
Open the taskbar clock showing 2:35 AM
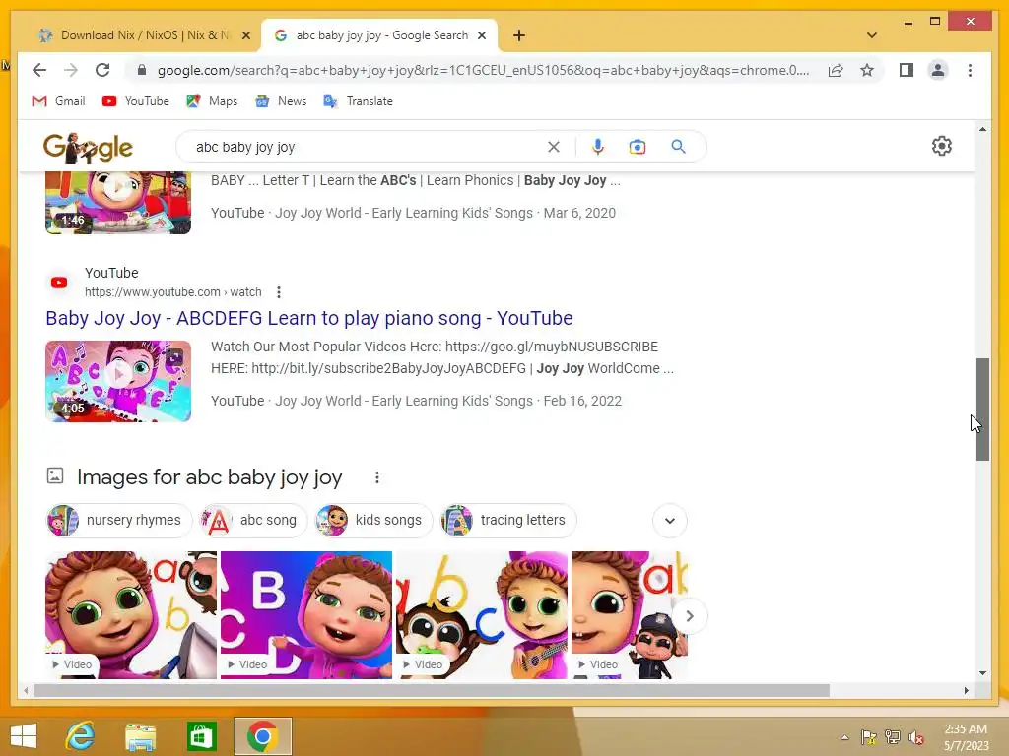(x=966, y=737)
